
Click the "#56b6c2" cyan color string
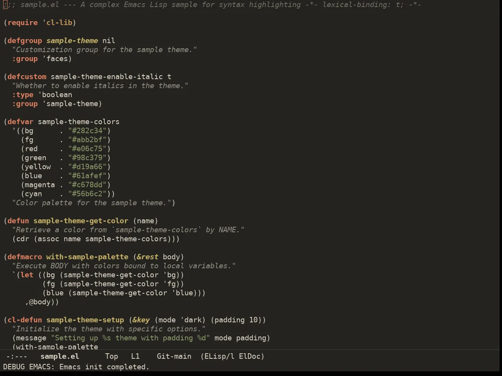tap(87, 194)
